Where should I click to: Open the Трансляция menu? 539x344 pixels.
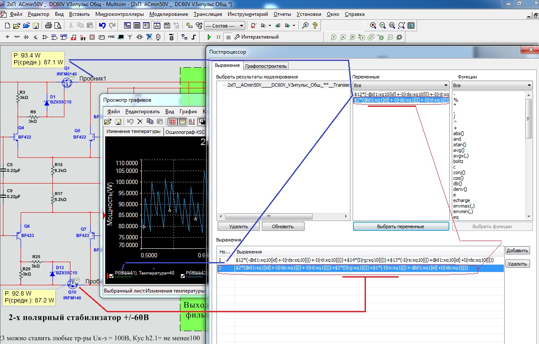[x=208, y=14]
